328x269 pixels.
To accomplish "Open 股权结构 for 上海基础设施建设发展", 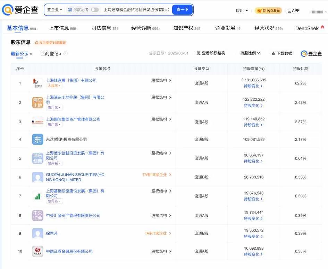I will pyautogui.click(x=161, y=191).
